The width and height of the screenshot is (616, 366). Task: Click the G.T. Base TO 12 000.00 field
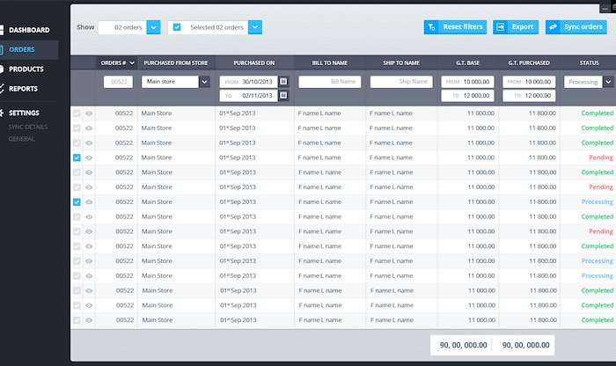[467, 95]
